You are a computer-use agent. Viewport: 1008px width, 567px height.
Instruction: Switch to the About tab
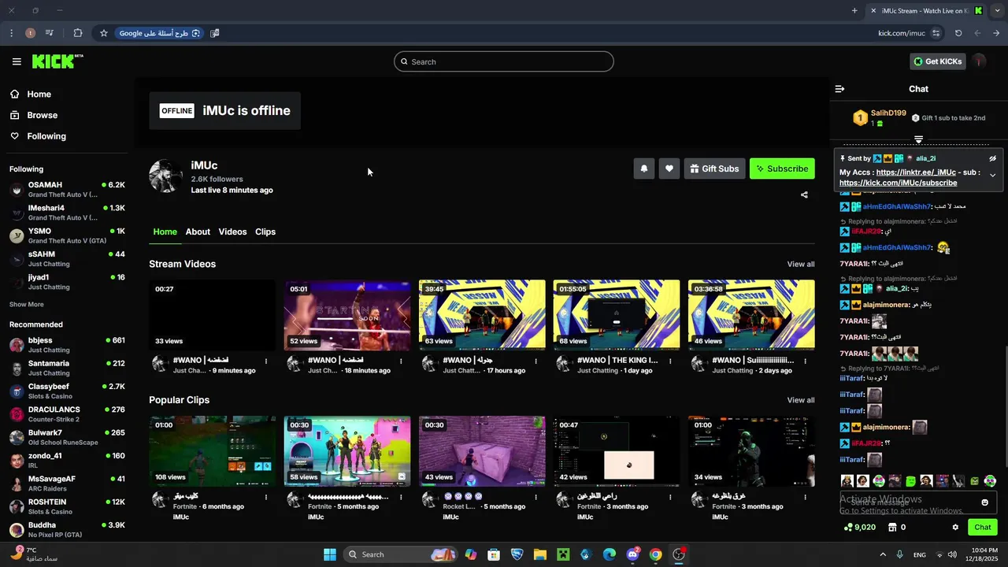coord(198,232)
